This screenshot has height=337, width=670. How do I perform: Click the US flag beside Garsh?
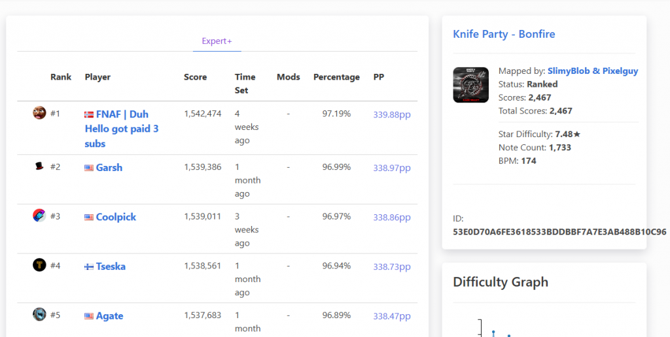pos(89,168)
